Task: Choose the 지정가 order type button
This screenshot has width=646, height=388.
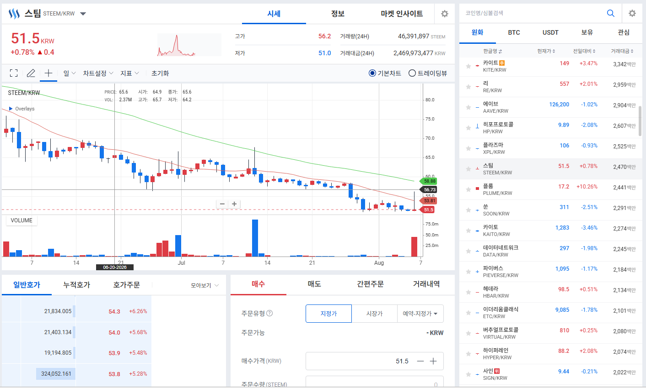Action: click(x=328, y=314)
